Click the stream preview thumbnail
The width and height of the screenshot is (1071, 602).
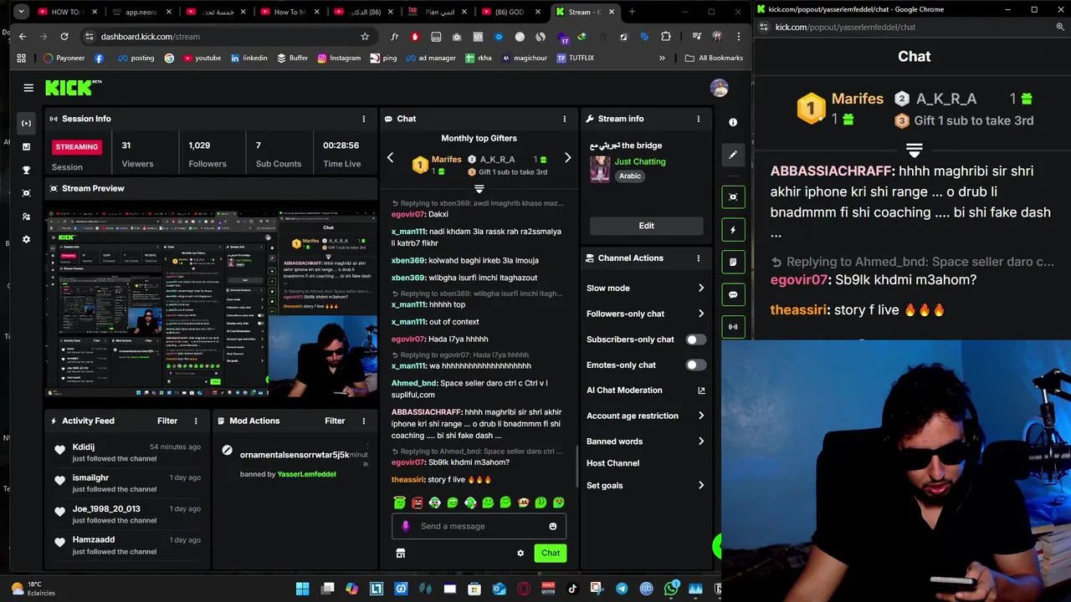point(212,303)
